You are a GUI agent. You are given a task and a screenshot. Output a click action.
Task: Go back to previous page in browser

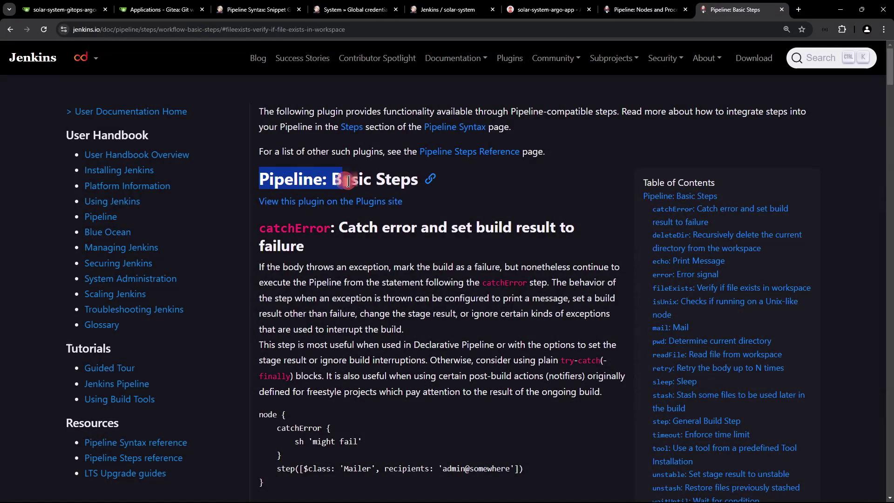pos(10,29)
